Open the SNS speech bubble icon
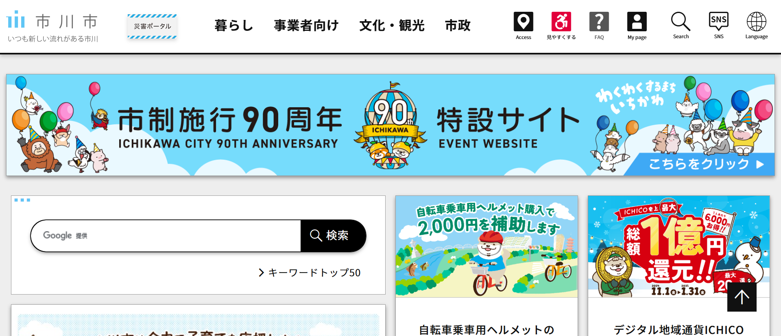This screenshot has height=336, width=781. click(718, 22)
